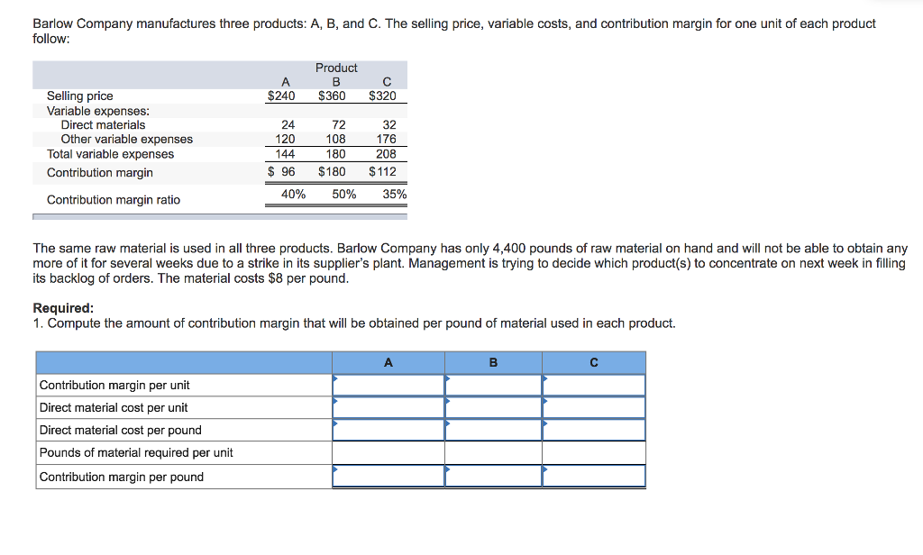Click Contribution margin per unit cell for B
The width and height of the screenshot is (923, 555).
coord(493,385)
